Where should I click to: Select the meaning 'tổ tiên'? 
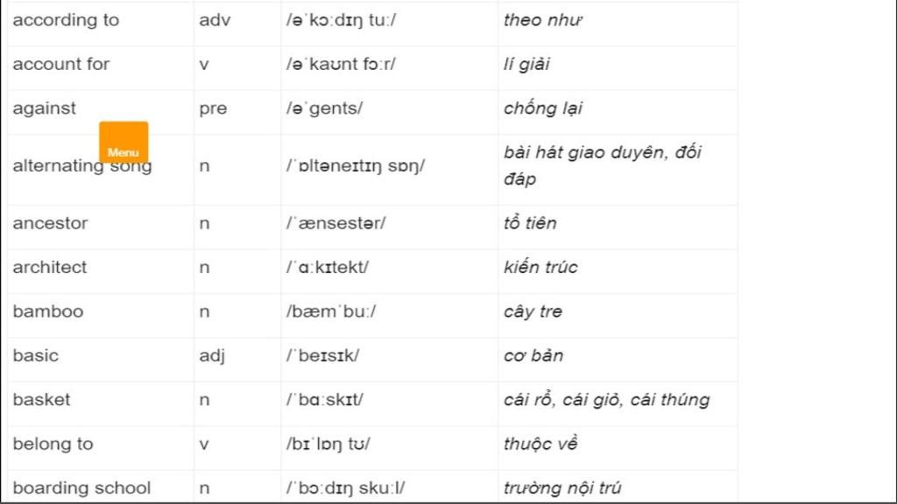click(530, 223)
